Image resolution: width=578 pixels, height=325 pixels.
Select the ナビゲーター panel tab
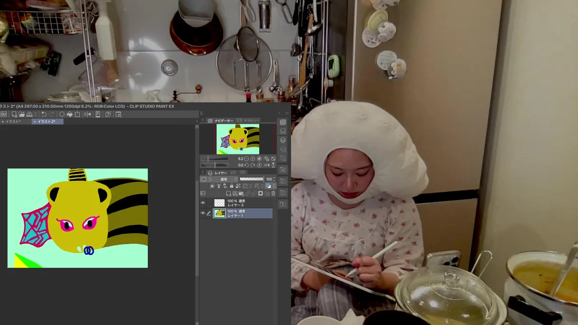(x=221, y=121)
